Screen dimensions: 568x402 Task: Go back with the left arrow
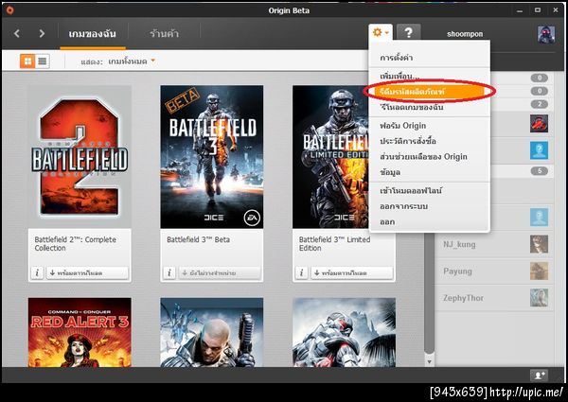click(17, 34)
